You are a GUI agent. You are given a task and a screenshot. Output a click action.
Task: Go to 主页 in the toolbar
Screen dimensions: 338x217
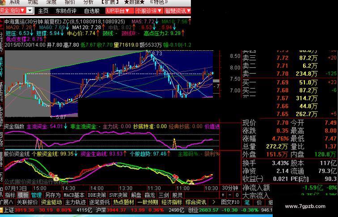[43, 11]
